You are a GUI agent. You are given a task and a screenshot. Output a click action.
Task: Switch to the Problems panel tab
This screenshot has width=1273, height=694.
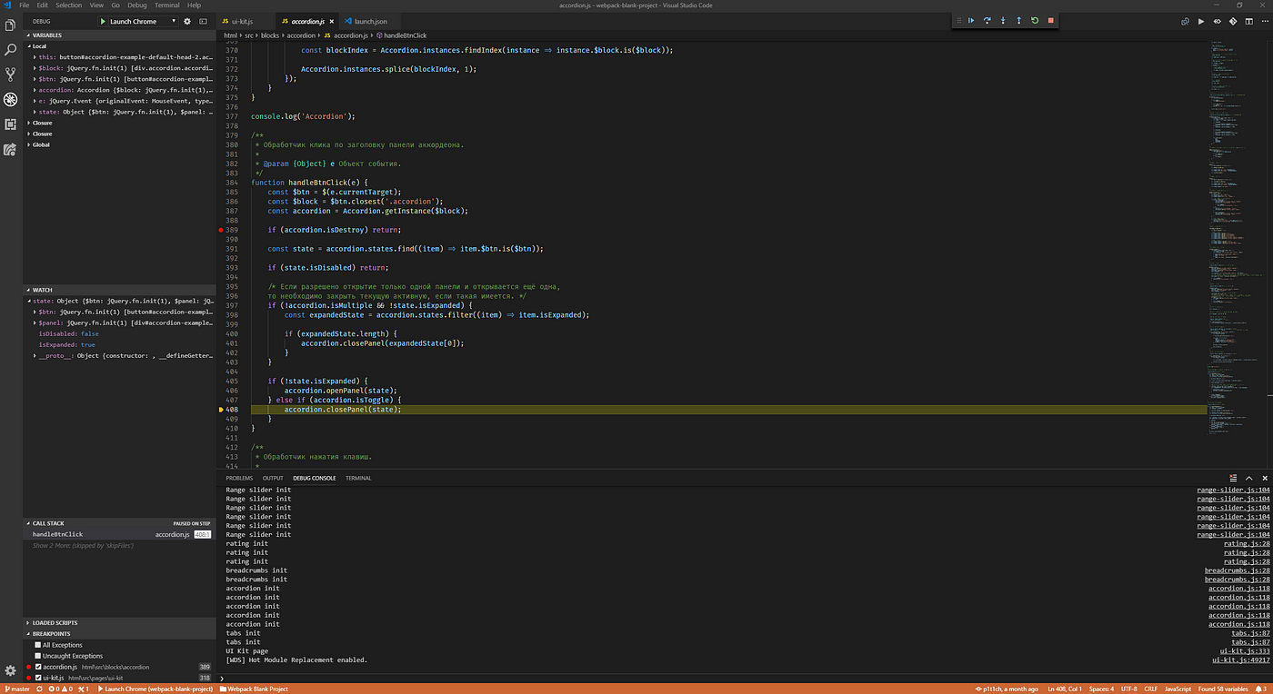tap(239, 478)
